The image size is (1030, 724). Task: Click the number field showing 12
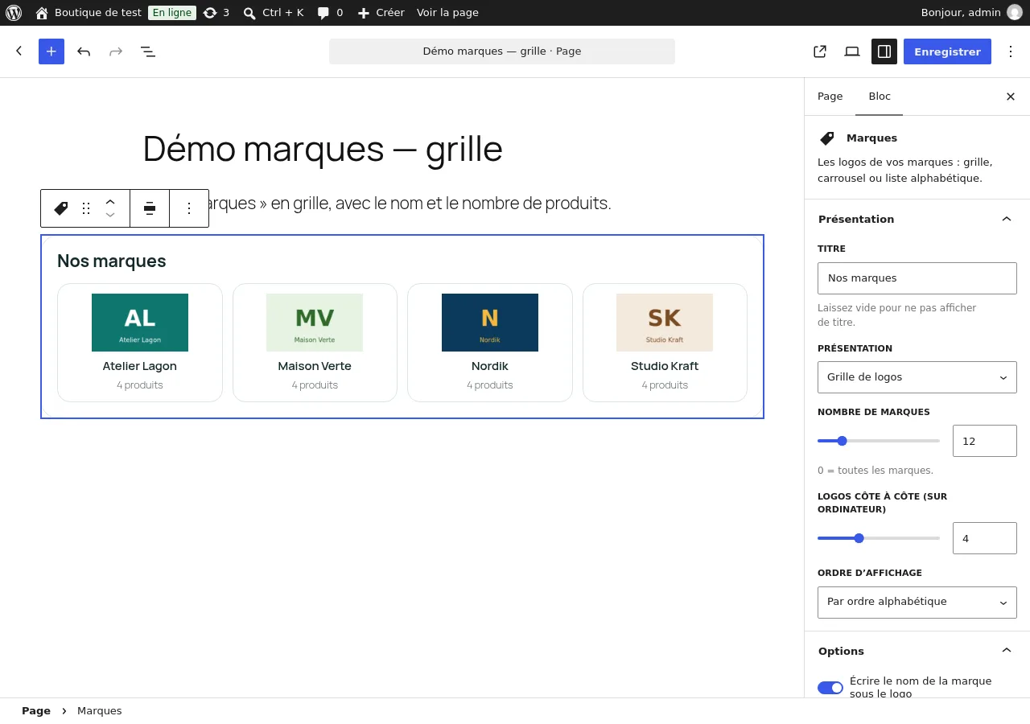(x=985, y=441)
